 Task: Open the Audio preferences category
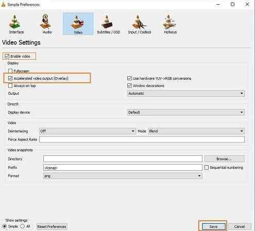click(x=47, y=24)
